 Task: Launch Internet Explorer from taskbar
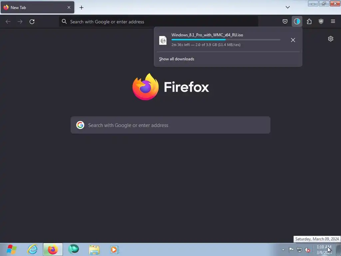[x=32, y=249]
